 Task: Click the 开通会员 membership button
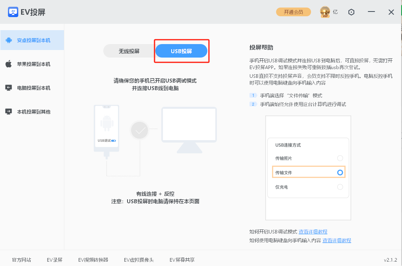[x=293, y=12]
